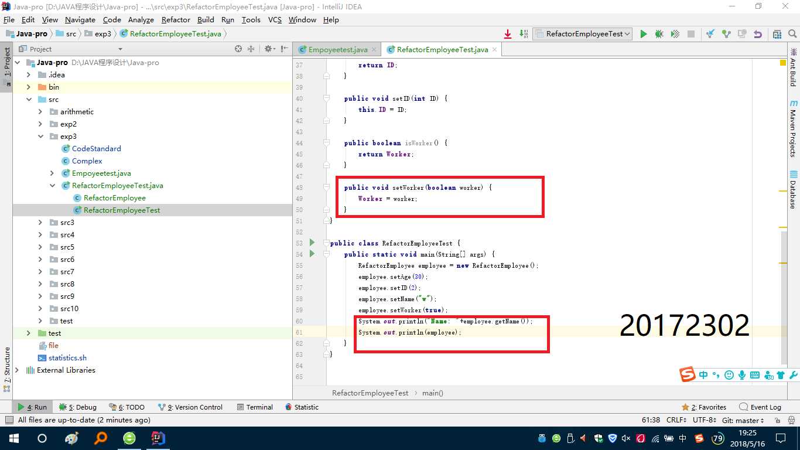Click the lock icon in status bar
Image resolution: width=800 pixels, height=450 pixels.
point(777,420)
